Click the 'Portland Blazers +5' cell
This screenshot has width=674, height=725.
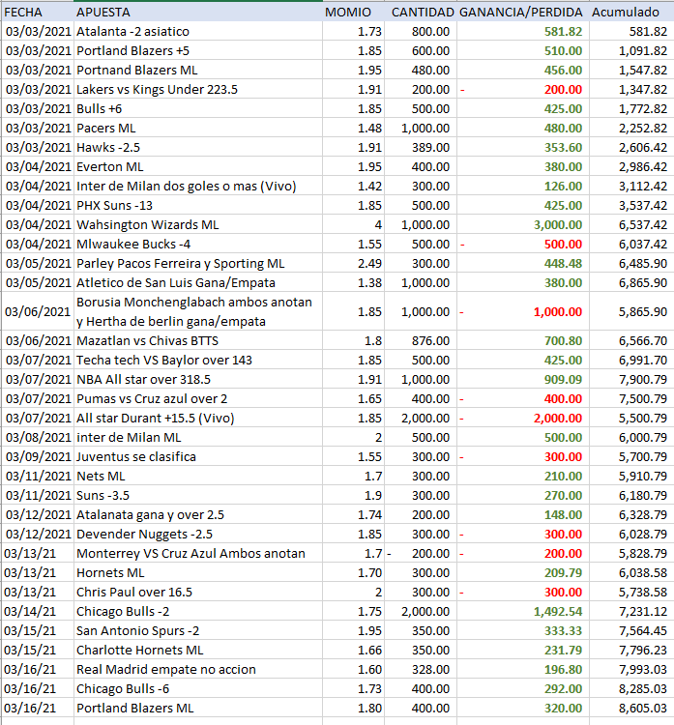point(198,51)
